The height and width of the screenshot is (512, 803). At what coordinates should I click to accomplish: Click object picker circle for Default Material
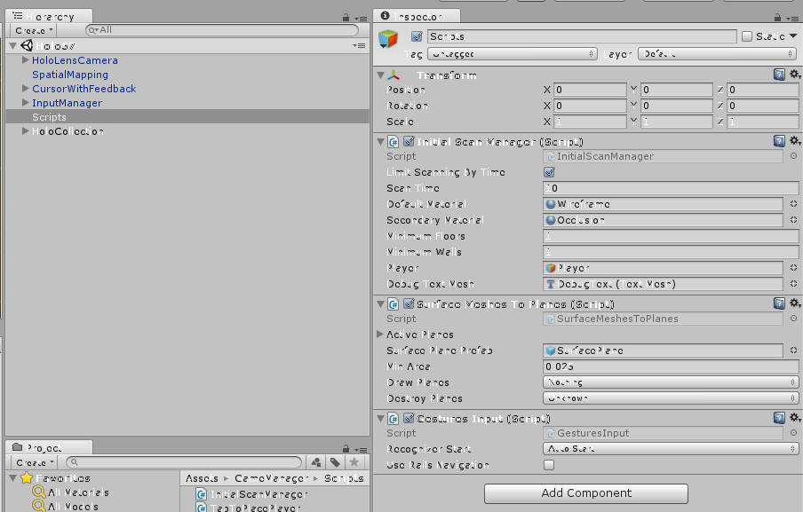click(792, 204)
